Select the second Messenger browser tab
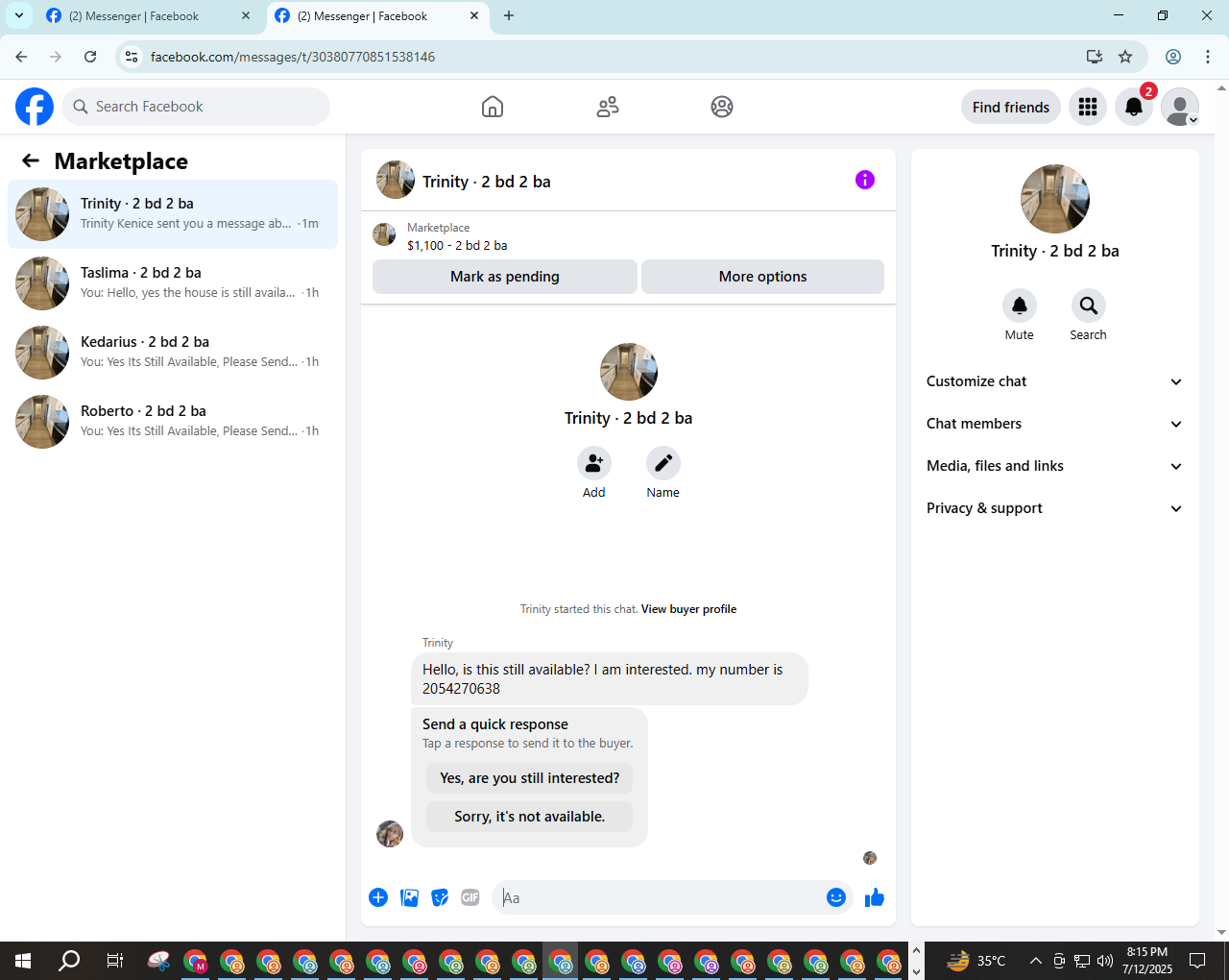 coord(376,16)
